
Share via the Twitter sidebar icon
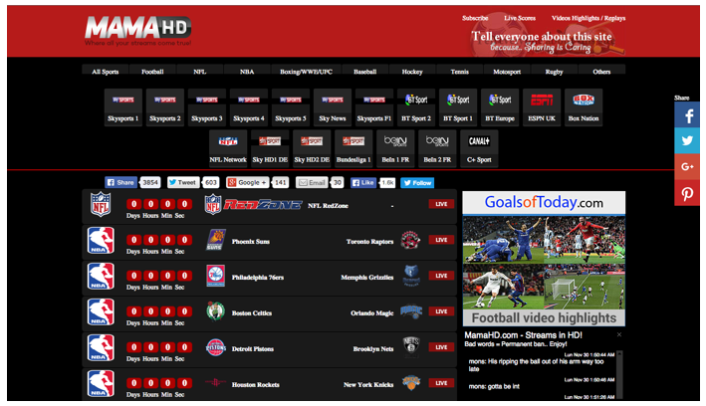[687, 141]
